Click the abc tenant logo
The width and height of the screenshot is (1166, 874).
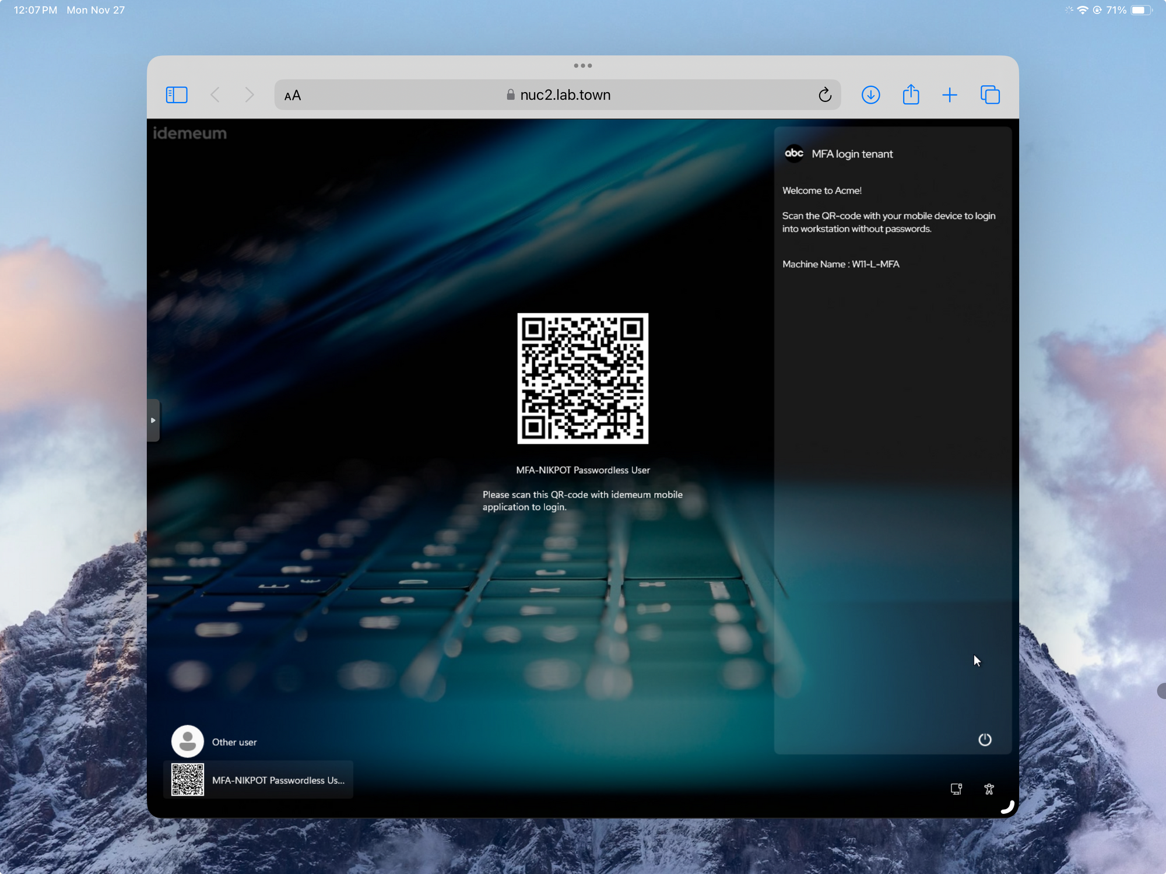click(794, 153)
